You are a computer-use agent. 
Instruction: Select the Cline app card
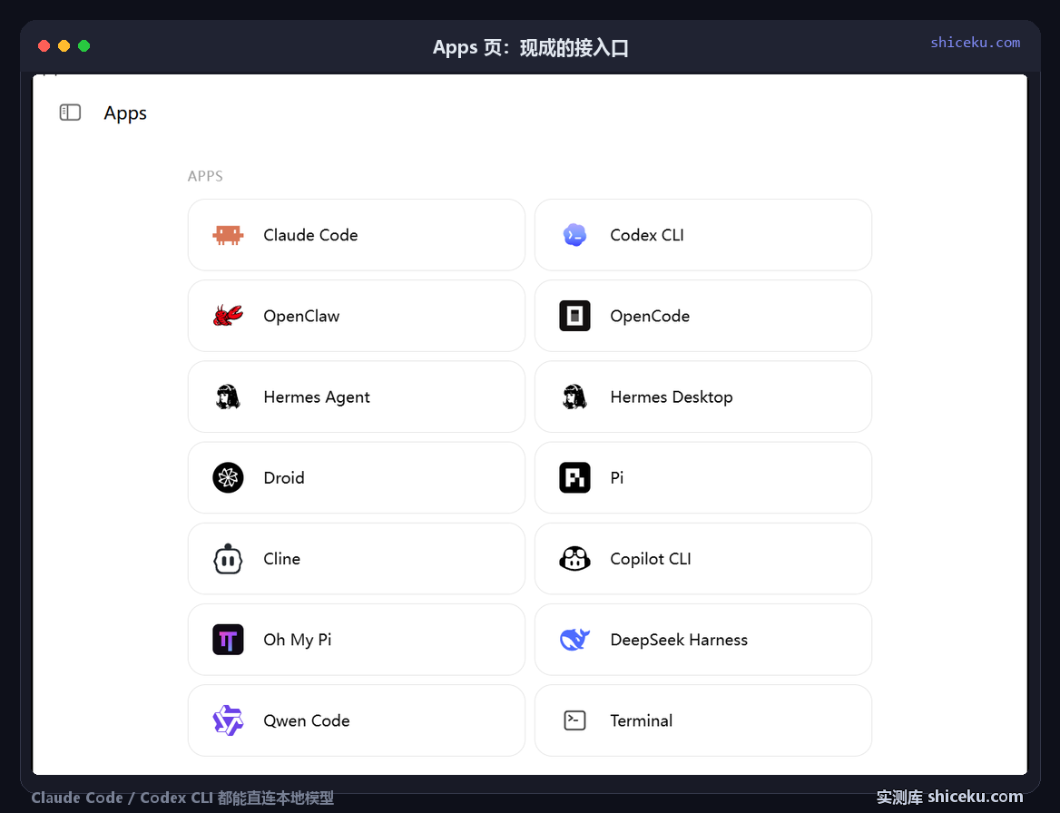(x=357, y=559)
